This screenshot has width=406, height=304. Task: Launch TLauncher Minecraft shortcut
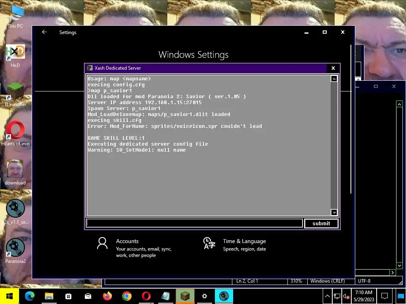click(15, 95)
